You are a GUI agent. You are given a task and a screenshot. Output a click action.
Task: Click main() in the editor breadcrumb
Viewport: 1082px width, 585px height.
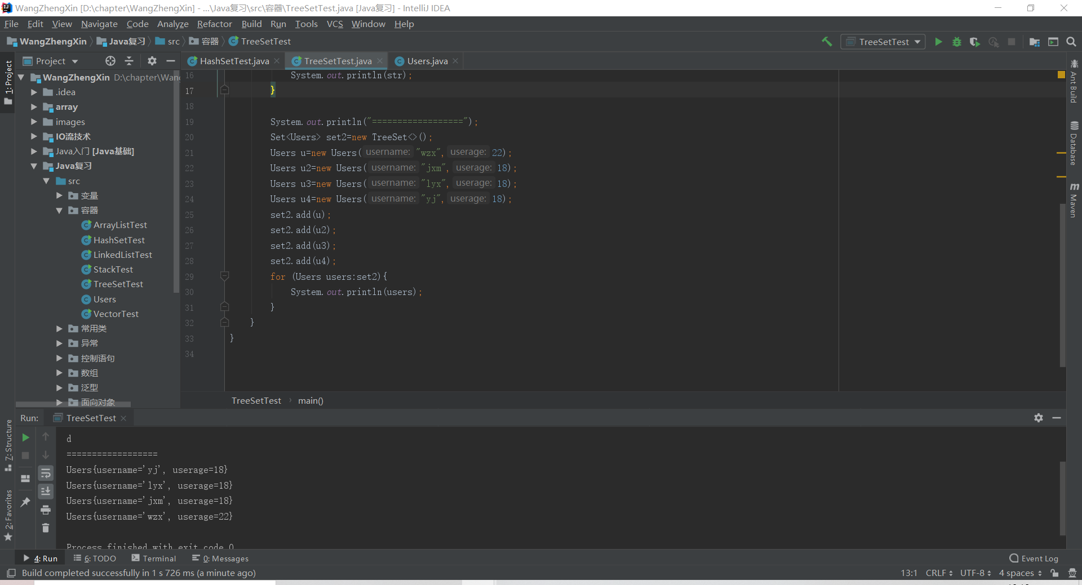point(311,401)
